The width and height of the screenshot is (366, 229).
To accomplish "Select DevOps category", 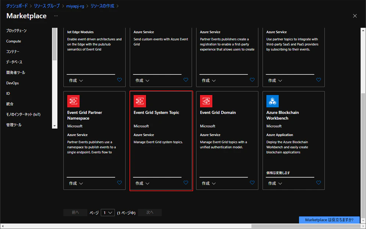I will click(12, 83).
